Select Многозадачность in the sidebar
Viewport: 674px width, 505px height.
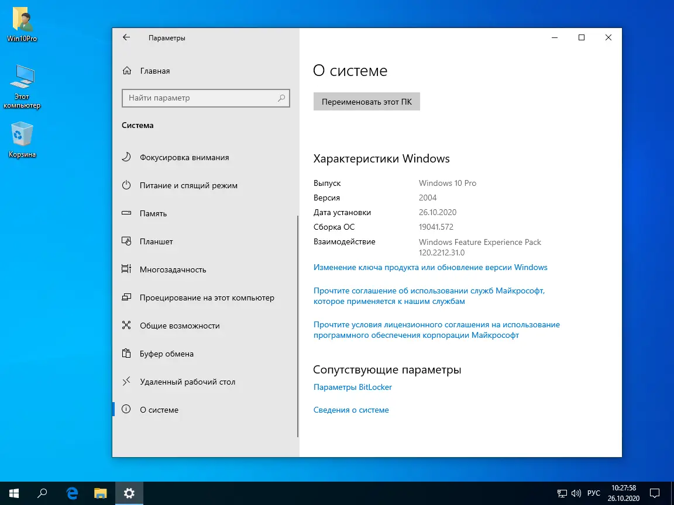pyautogui.click(x=173, y=269)
